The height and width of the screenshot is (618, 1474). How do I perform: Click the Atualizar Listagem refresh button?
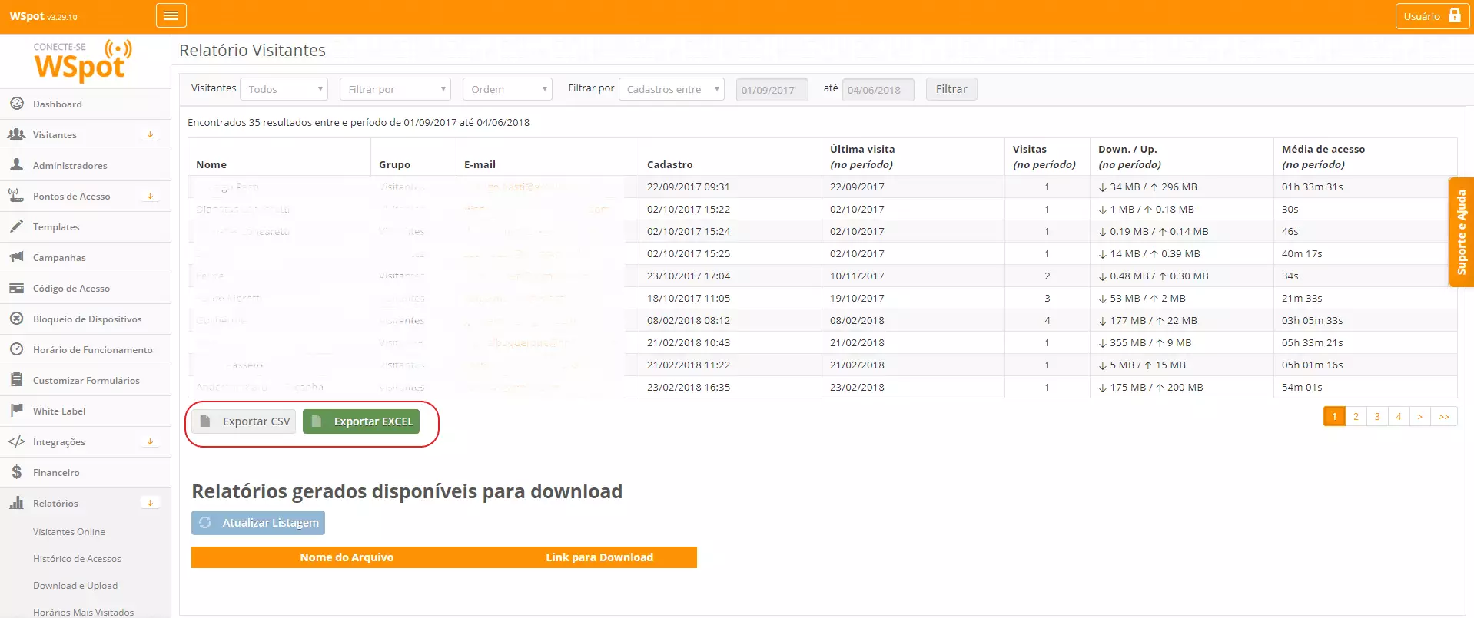(258, 522)
